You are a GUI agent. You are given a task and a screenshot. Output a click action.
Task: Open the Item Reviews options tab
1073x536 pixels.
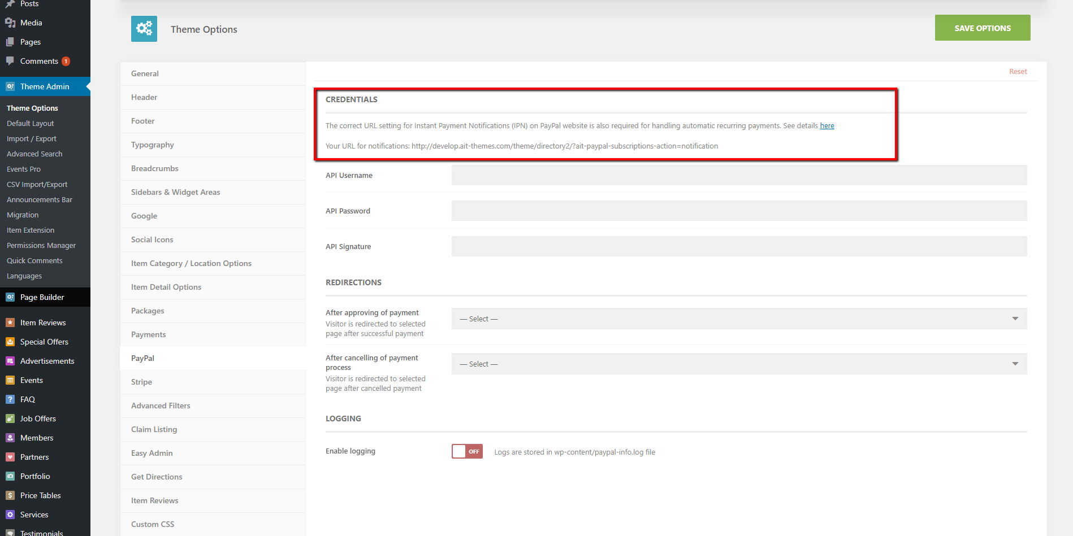(213, 500)
